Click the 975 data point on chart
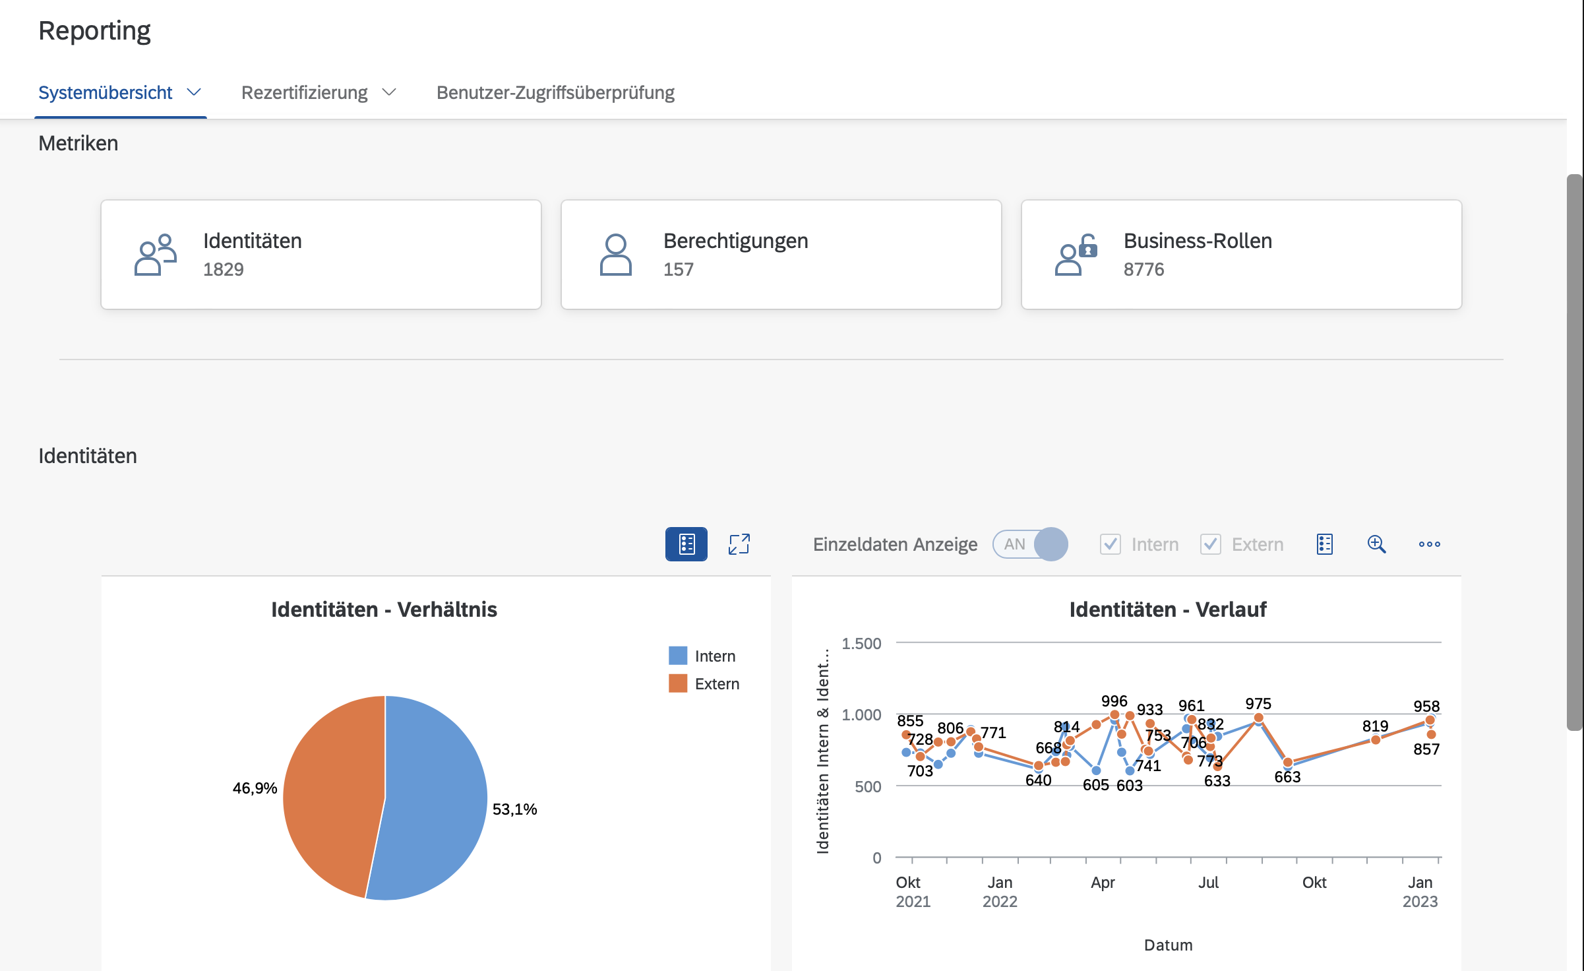The height and width of the screenshot is (971, 1584). [x=1258, y=718]
